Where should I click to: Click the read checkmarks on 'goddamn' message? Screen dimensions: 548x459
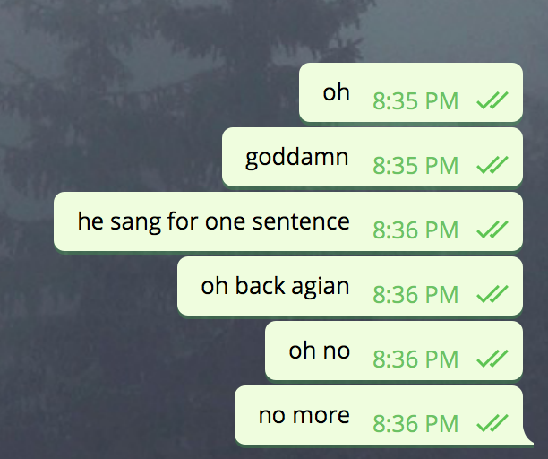click(x=492, y=165)
